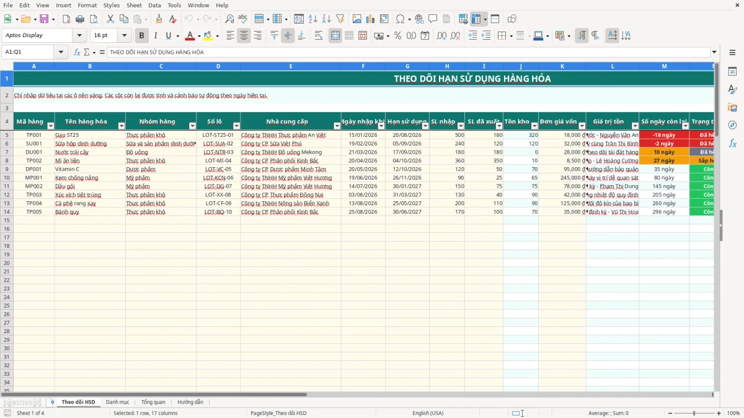Toggle Underline formatting

169,36
